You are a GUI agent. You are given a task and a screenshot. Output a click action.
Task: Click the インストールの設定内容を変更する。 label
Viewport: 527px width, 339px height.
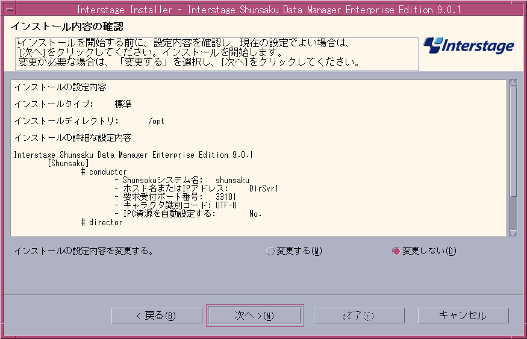click(84, 251)
